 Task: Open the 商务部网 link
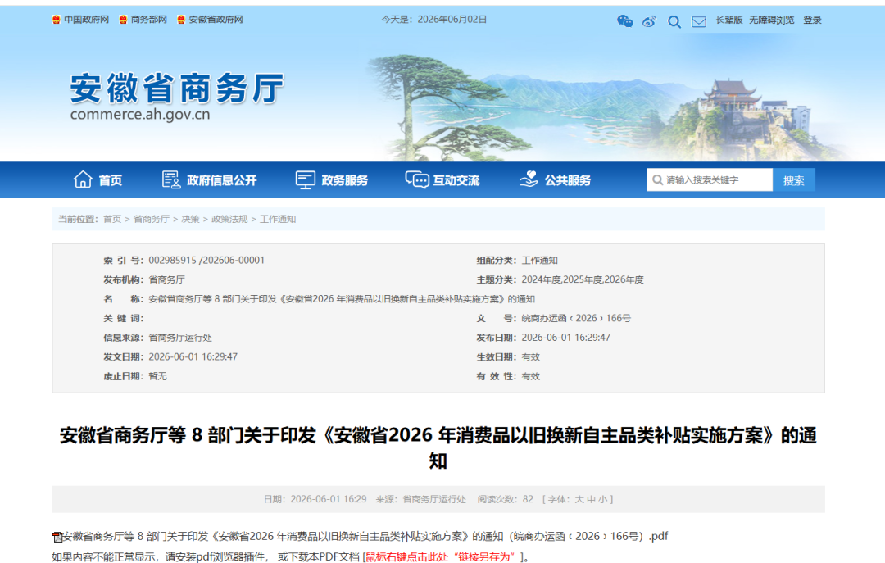click(149, 20)
